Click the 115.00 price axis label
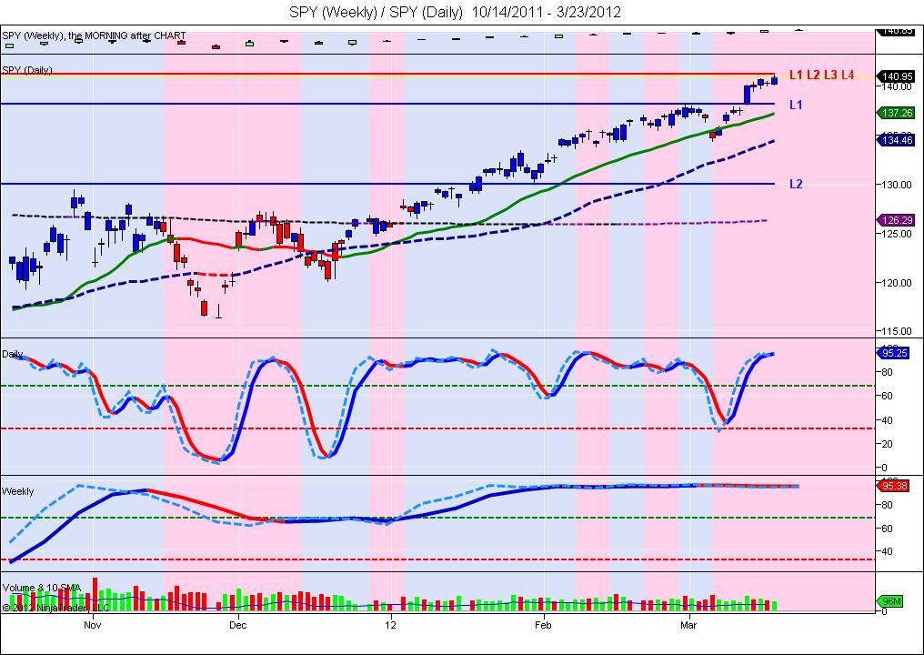Screen dimensions: 924x655 click(x=897, y=331)
